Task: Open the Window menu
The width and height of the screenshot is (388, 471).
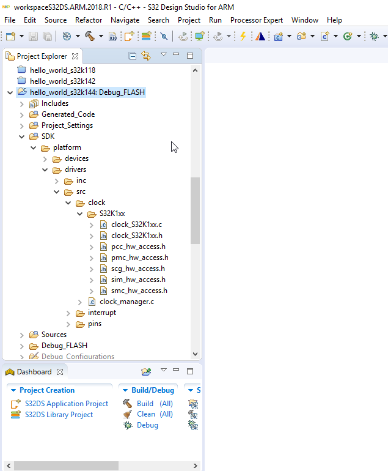Action: [304, 20]
